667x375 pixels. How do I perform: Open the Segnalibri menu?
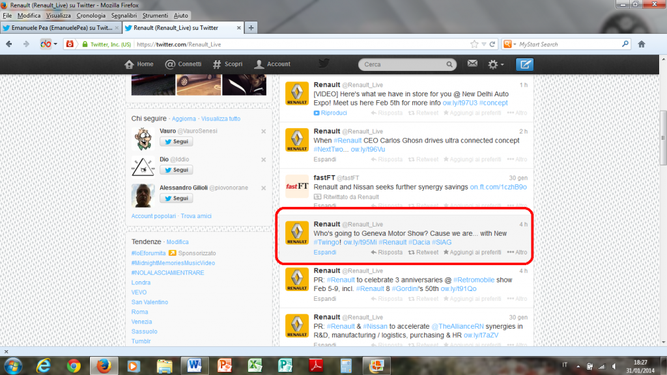coord(124,16)
